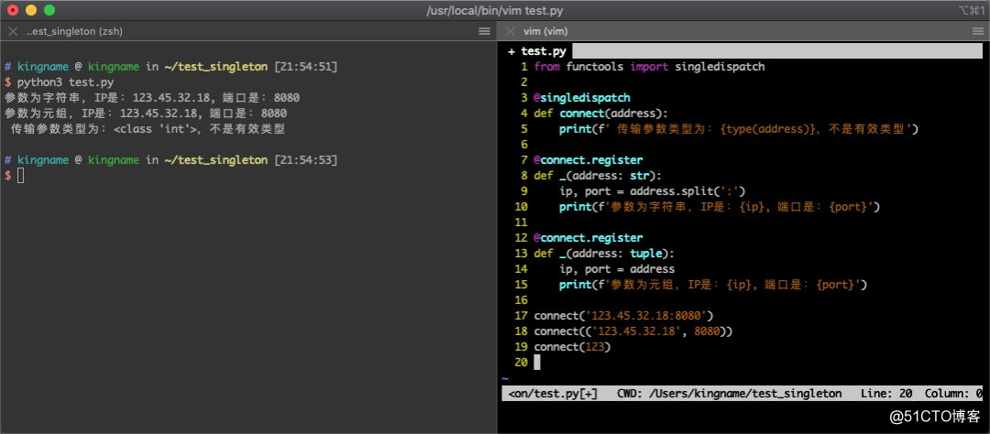
Task: Click @connect.register on line 7
Action: (588, 160)
